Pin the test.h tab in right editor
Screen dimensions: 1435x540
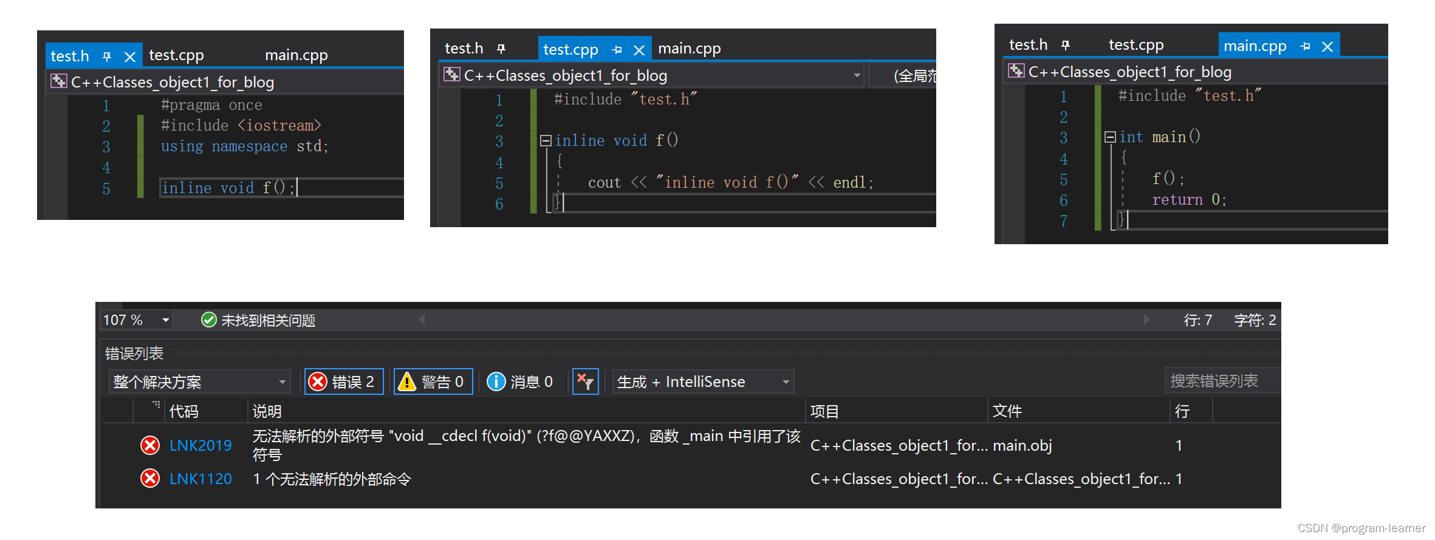(1066, 45)
